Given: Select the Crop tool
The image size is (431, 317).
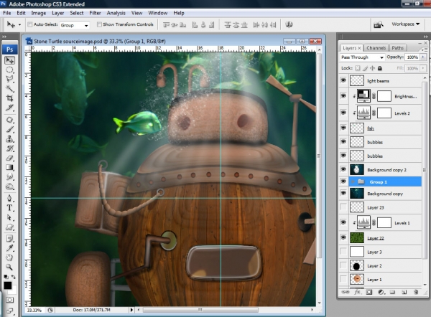Looking at the screenshot, I should 9,98.
